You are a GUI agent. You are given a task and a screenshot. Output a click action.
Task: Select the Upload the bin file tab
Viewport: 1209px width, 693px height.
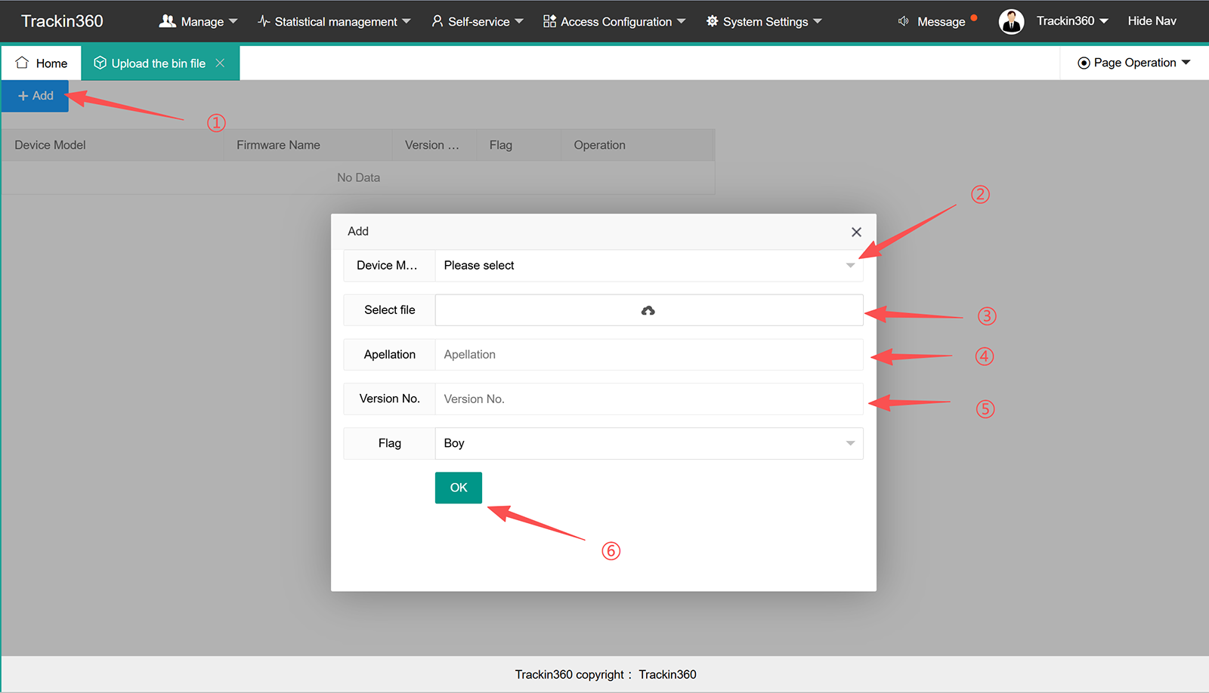pos(159,63)
